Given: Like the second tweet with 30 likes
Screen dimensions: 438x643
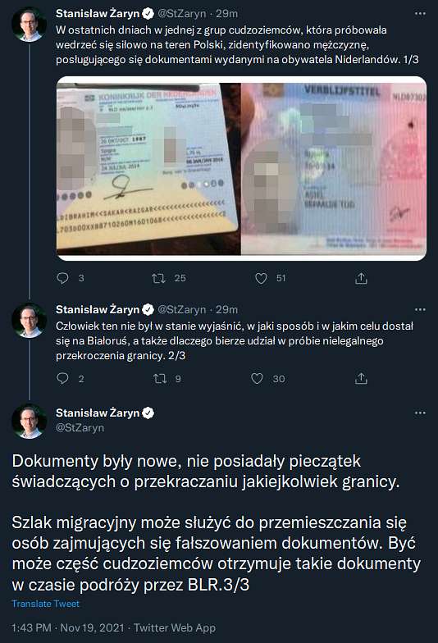Looking at the screenshot, I should click(x=258, y=379).
